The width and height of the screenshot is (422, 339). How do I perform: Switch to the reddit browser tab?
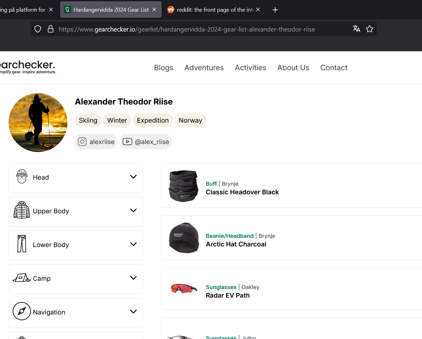tap(212, 10)
